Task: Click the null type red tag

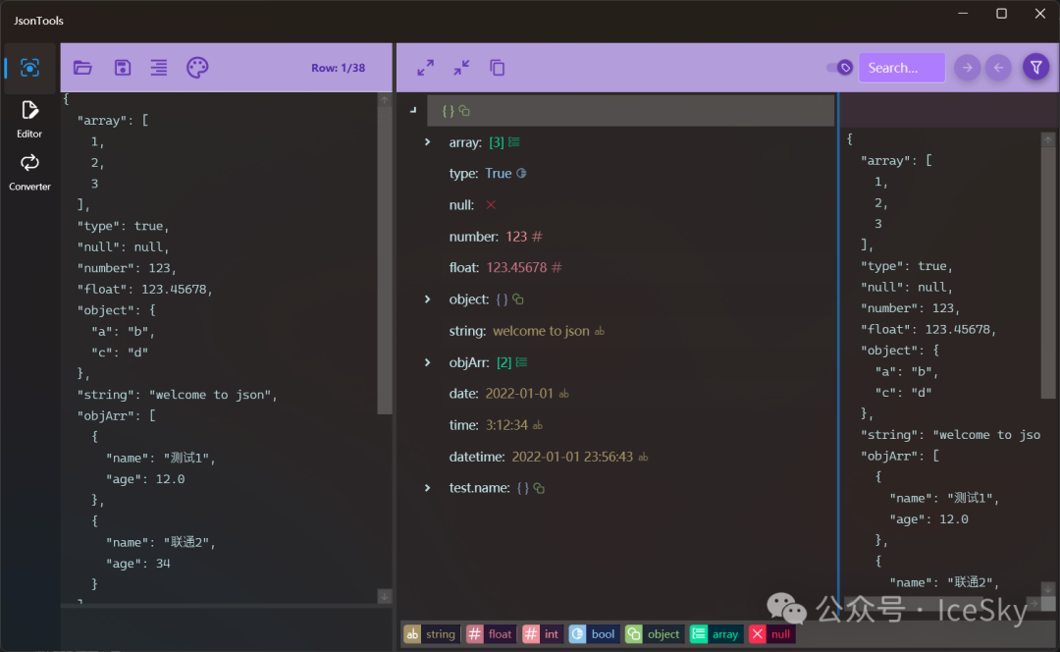Action: [x=770, y=634]
